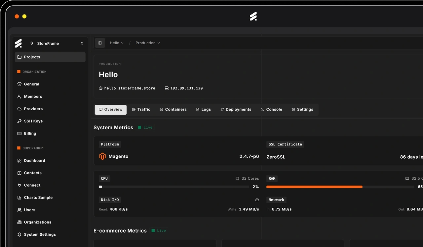Click the Live badge beside E-commerce Metrics
The width and height of the screenshot is (423, 247).
click(159, 231)
